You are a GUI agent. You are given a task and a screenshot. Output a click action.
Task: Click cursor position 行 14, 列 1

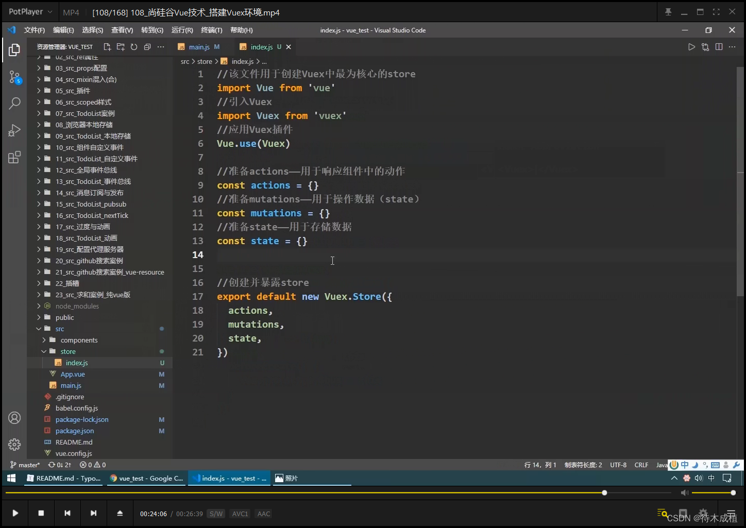click(x=540, y=465)
